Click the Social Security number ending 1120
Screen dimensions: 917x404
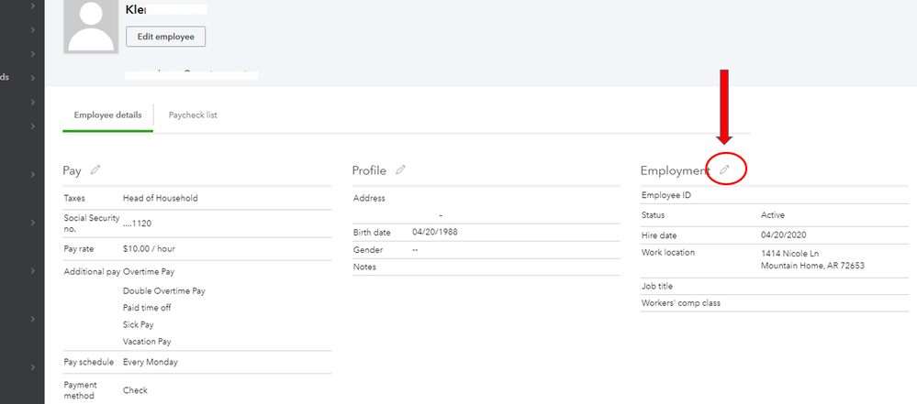140,223
